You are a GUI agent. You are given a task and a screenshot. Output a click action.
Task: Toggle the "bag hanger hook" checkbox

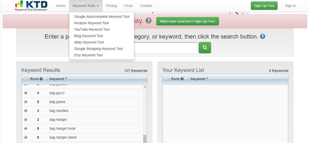(x=26, y=129)
